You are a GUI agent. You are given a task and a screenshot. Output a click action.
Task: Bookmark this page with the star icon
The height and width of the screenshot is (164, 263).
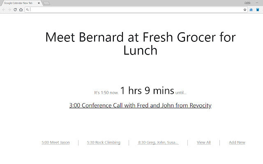tap(245, 9)
